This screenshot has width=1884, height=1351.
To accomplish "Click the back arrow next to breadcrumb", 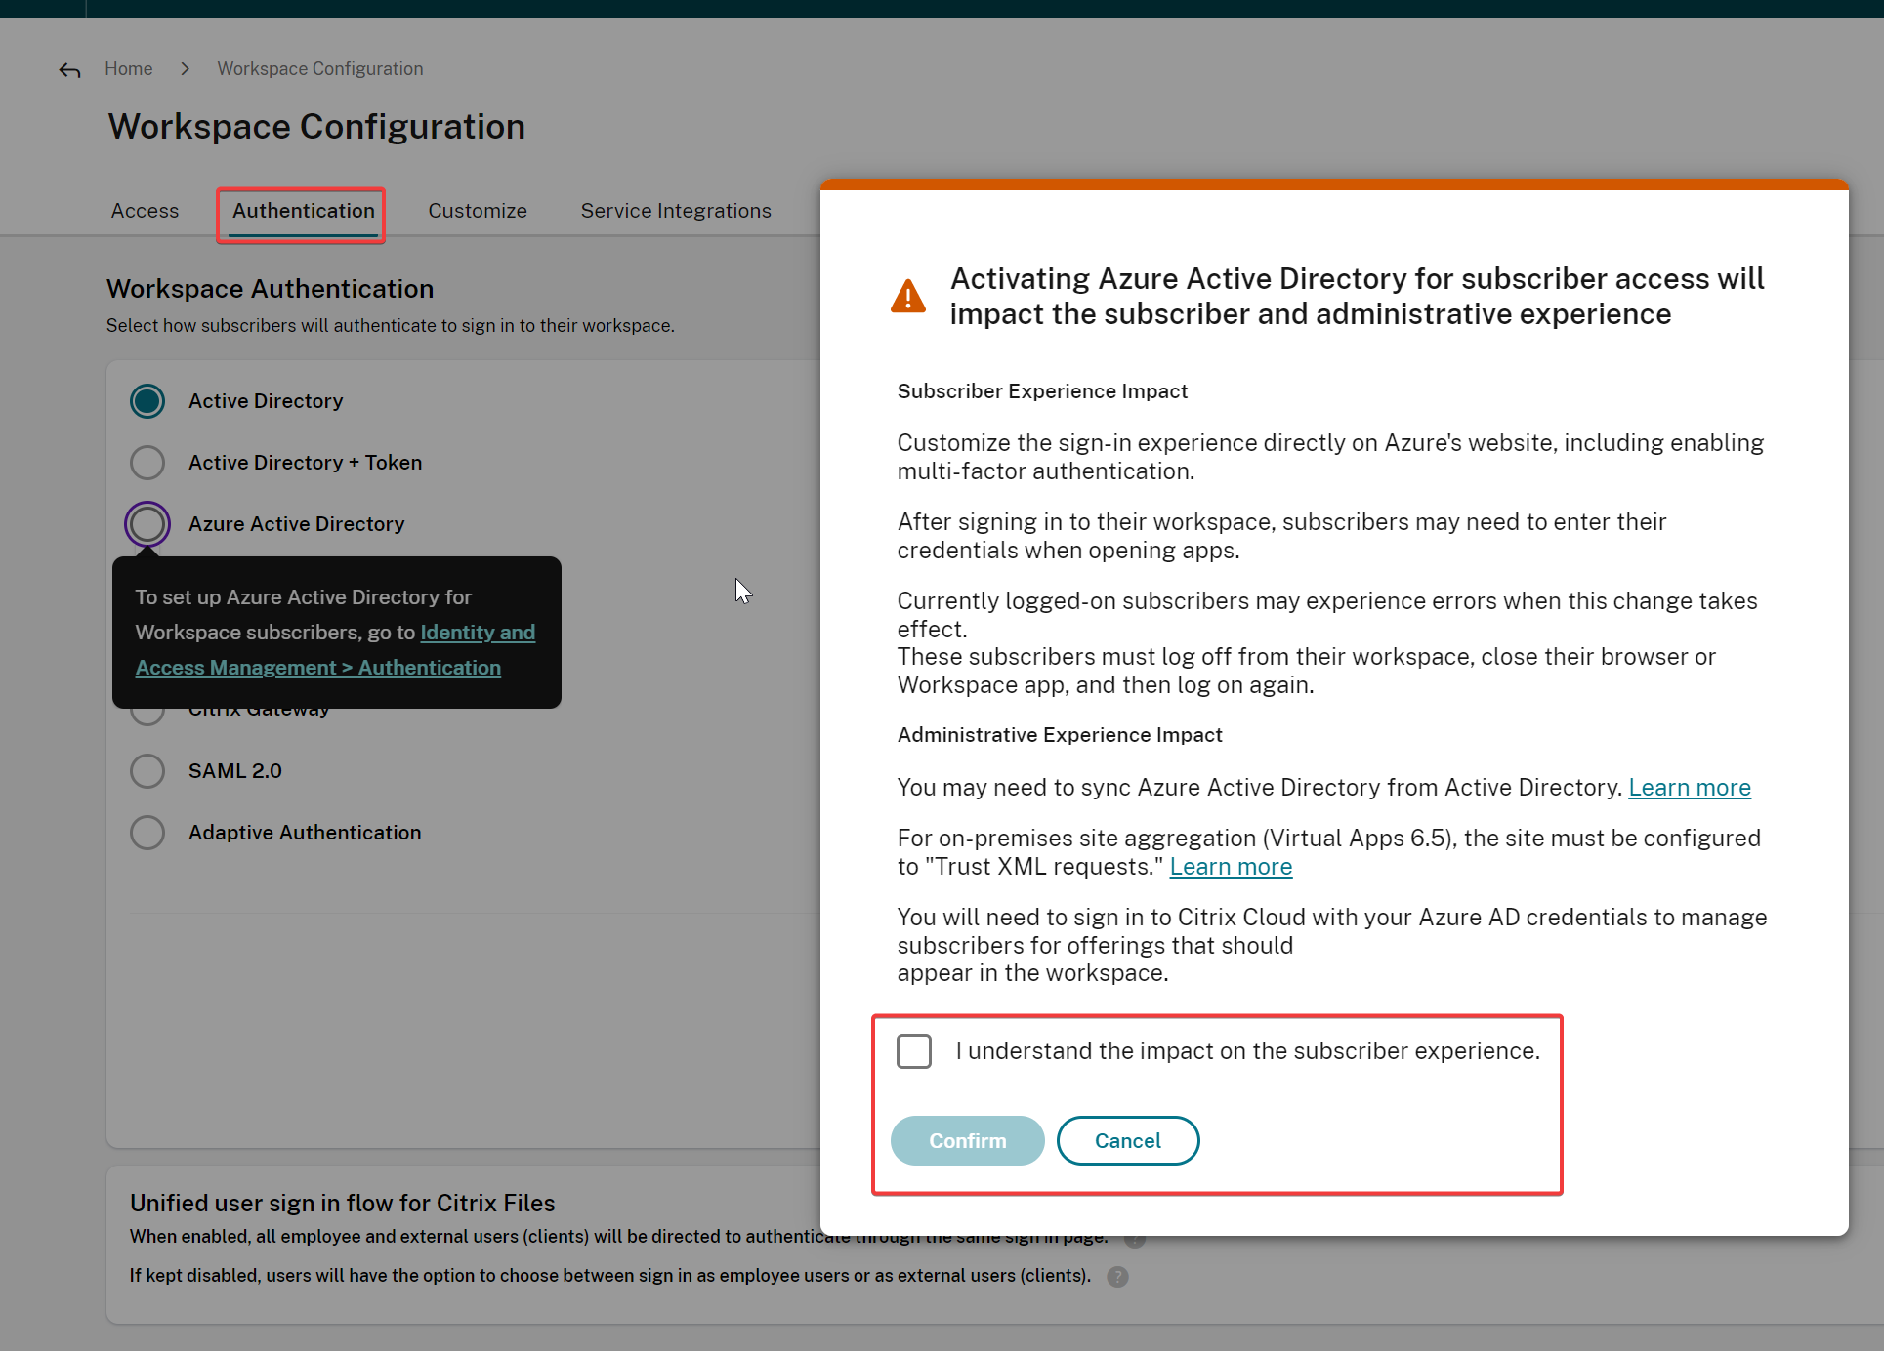I will tap(68, 69).
